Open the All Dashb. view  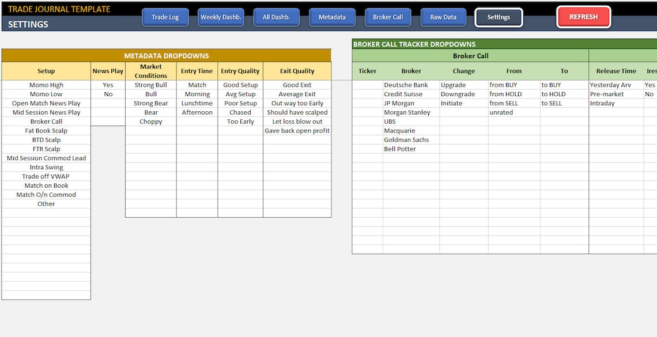[277, 17]
